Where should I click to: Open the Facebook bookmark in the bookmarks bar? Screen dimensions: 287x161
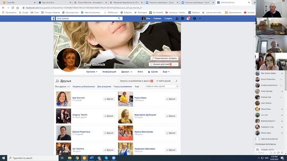(x=194, y=13)
